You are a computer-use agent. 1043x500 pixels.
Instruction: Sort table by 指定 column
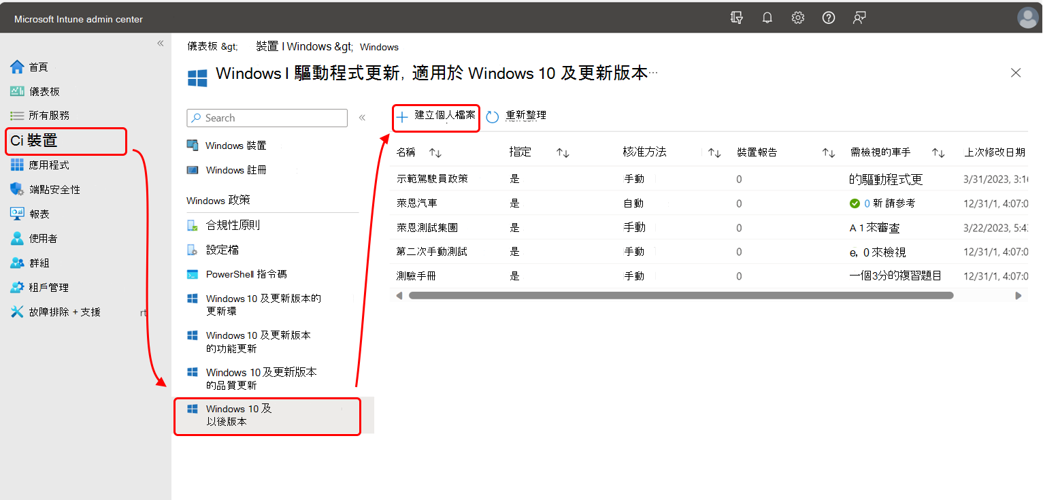[x=563, y=153]
